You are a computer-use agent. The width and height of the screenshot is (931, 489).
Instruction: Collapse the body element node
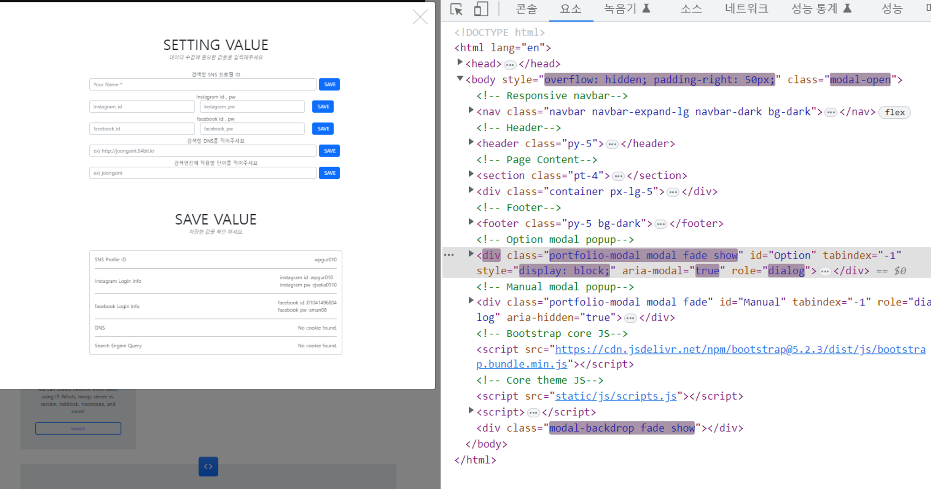(x=460, y=79)
